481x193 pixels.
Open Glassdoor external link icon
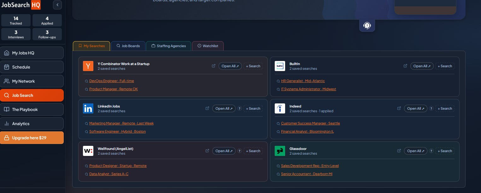pyautogui.click(x=399, y=151)
